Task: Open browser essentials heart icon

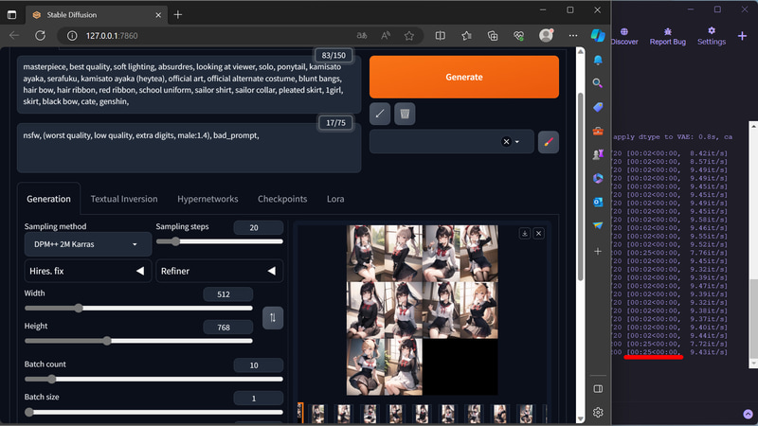Action: [518, 36]
